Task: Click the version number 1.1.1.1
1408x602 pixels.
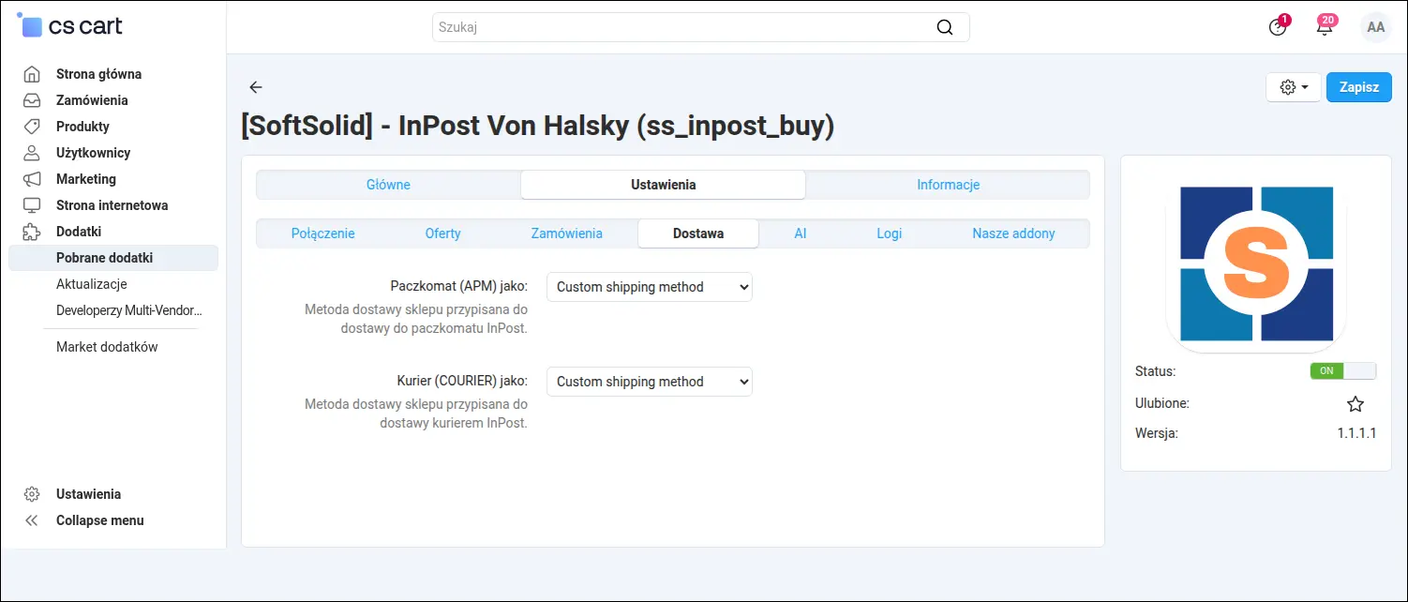Action: click(1356, 434)
